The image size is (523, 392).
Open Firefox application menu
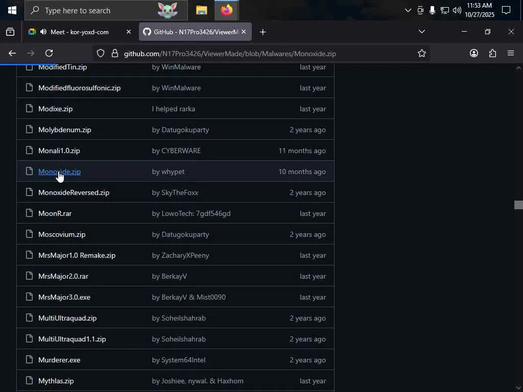pyautogui.click(x=511, y=53)
